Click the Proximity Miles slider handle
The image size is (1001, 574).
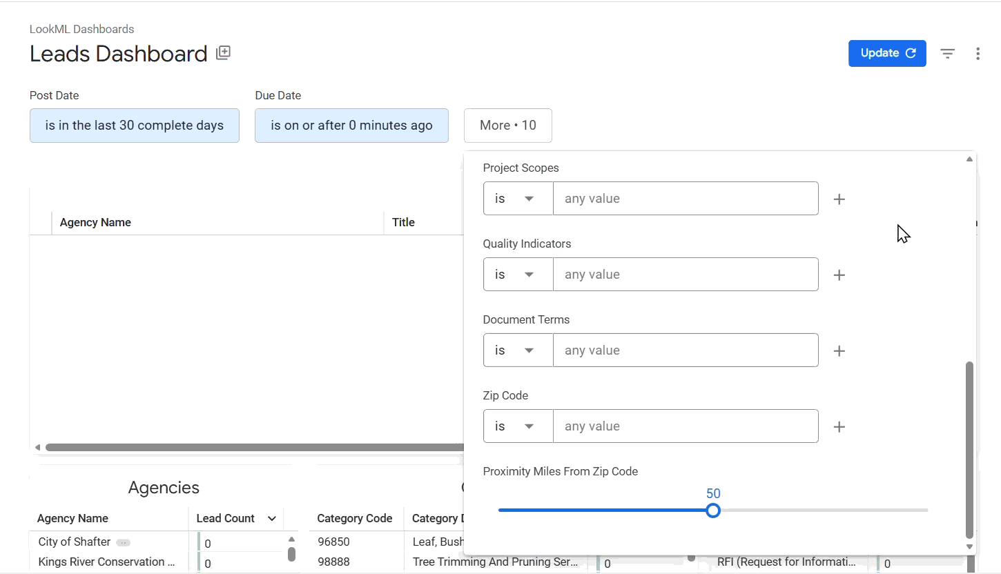pyautogui.click(x=713, y=511)
